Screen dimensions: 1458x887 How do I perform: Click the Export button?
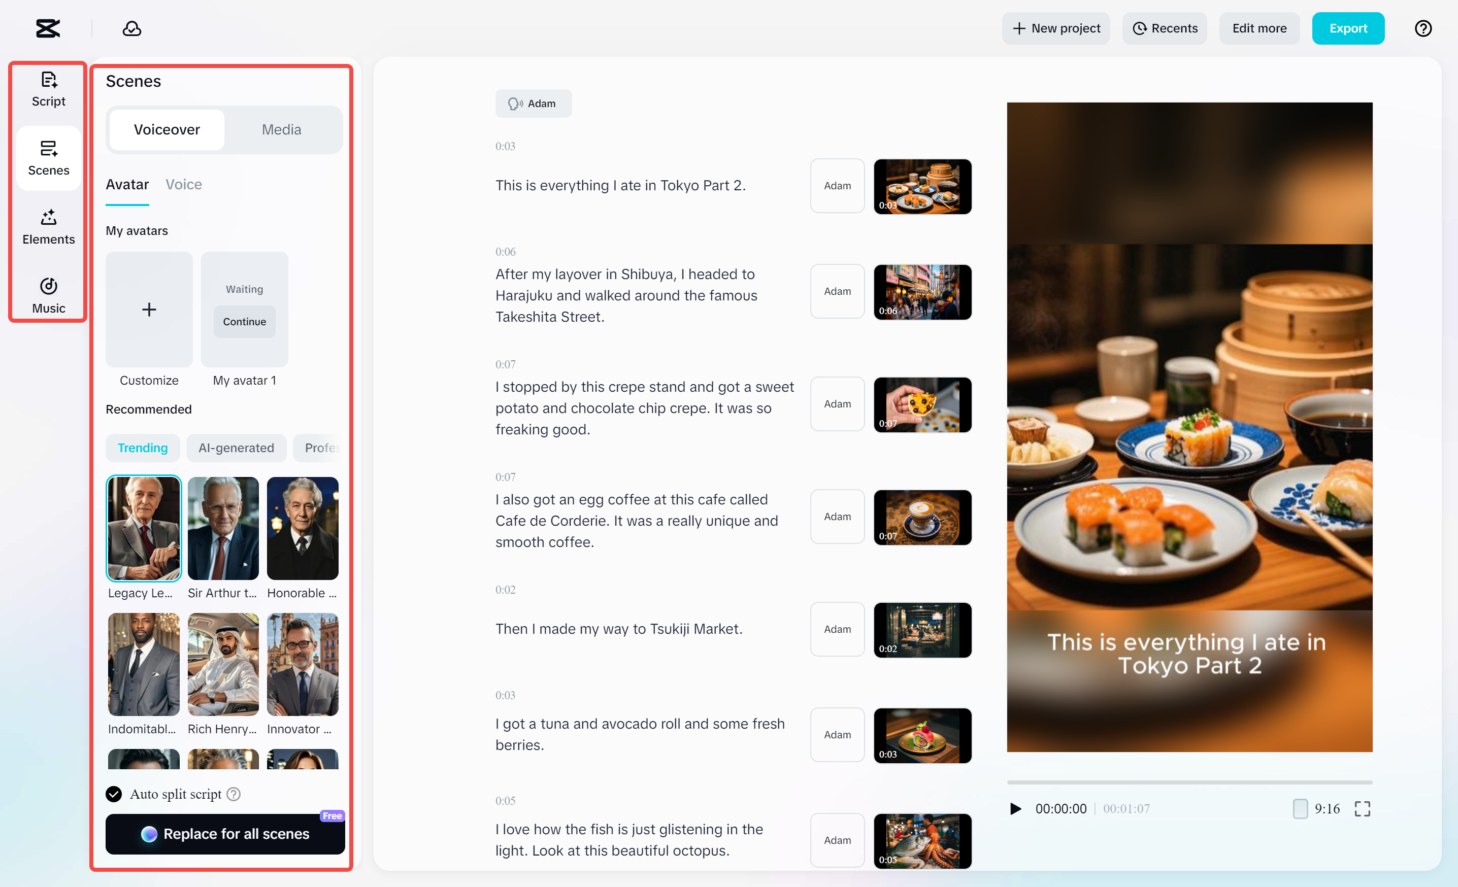(1347, 28)
